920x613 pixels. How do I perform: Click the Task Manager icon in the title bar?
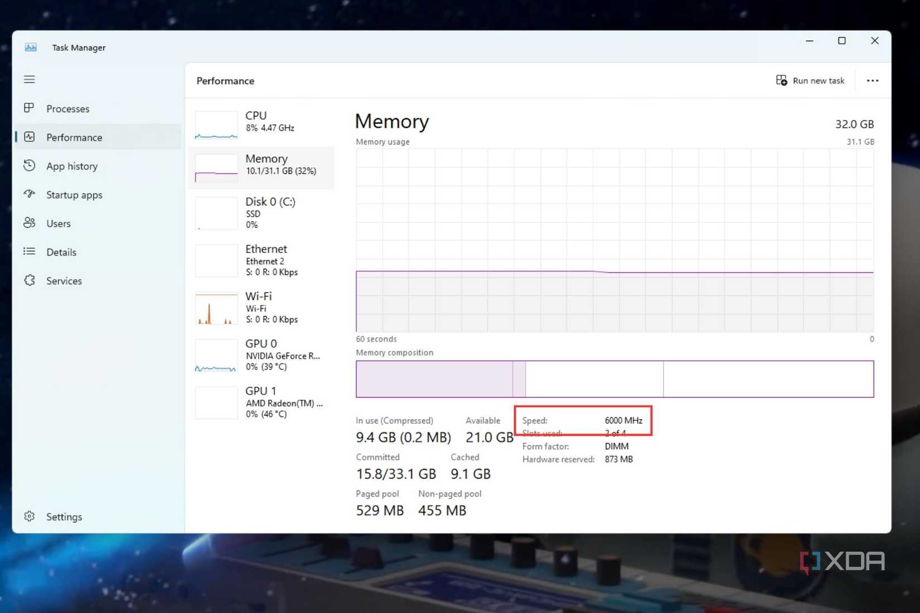[31, 47]
